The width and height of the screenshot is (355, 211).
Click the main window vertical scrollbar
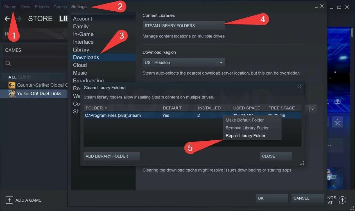(x=352, y=32)
